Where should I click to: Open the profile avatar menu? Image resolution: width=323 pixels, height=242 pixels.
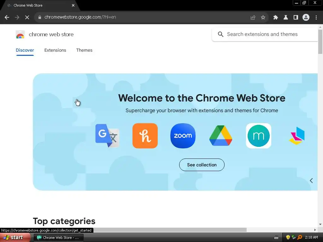(306, 18)
